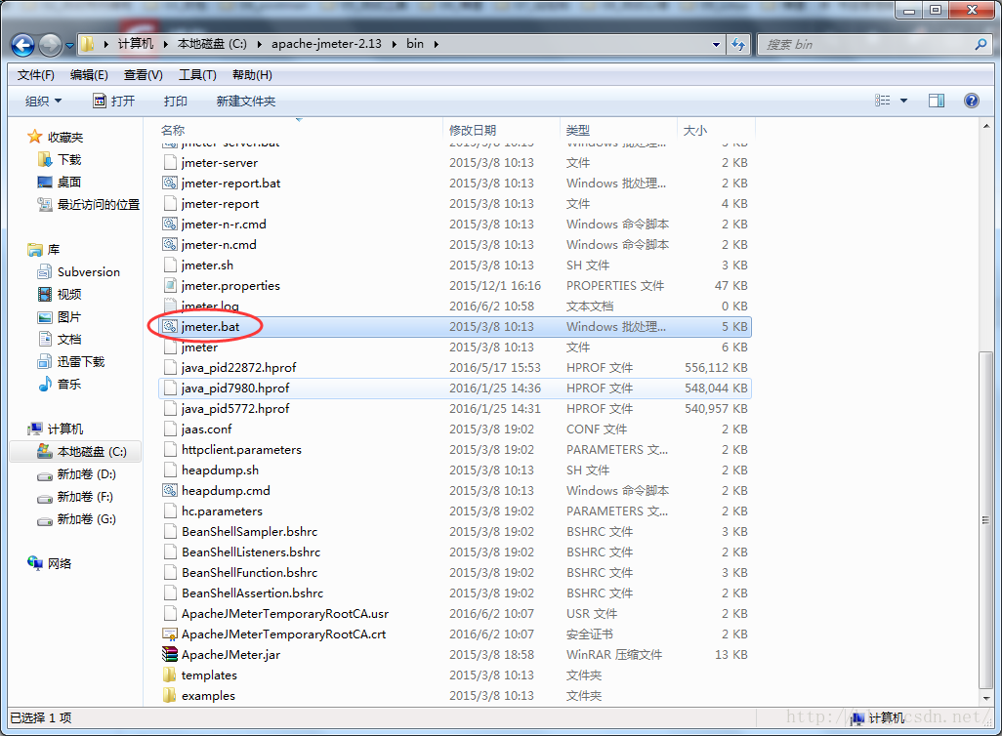Click the search bin input field
Viewport: 1002px width, 736px height.
tap(866, 45)
